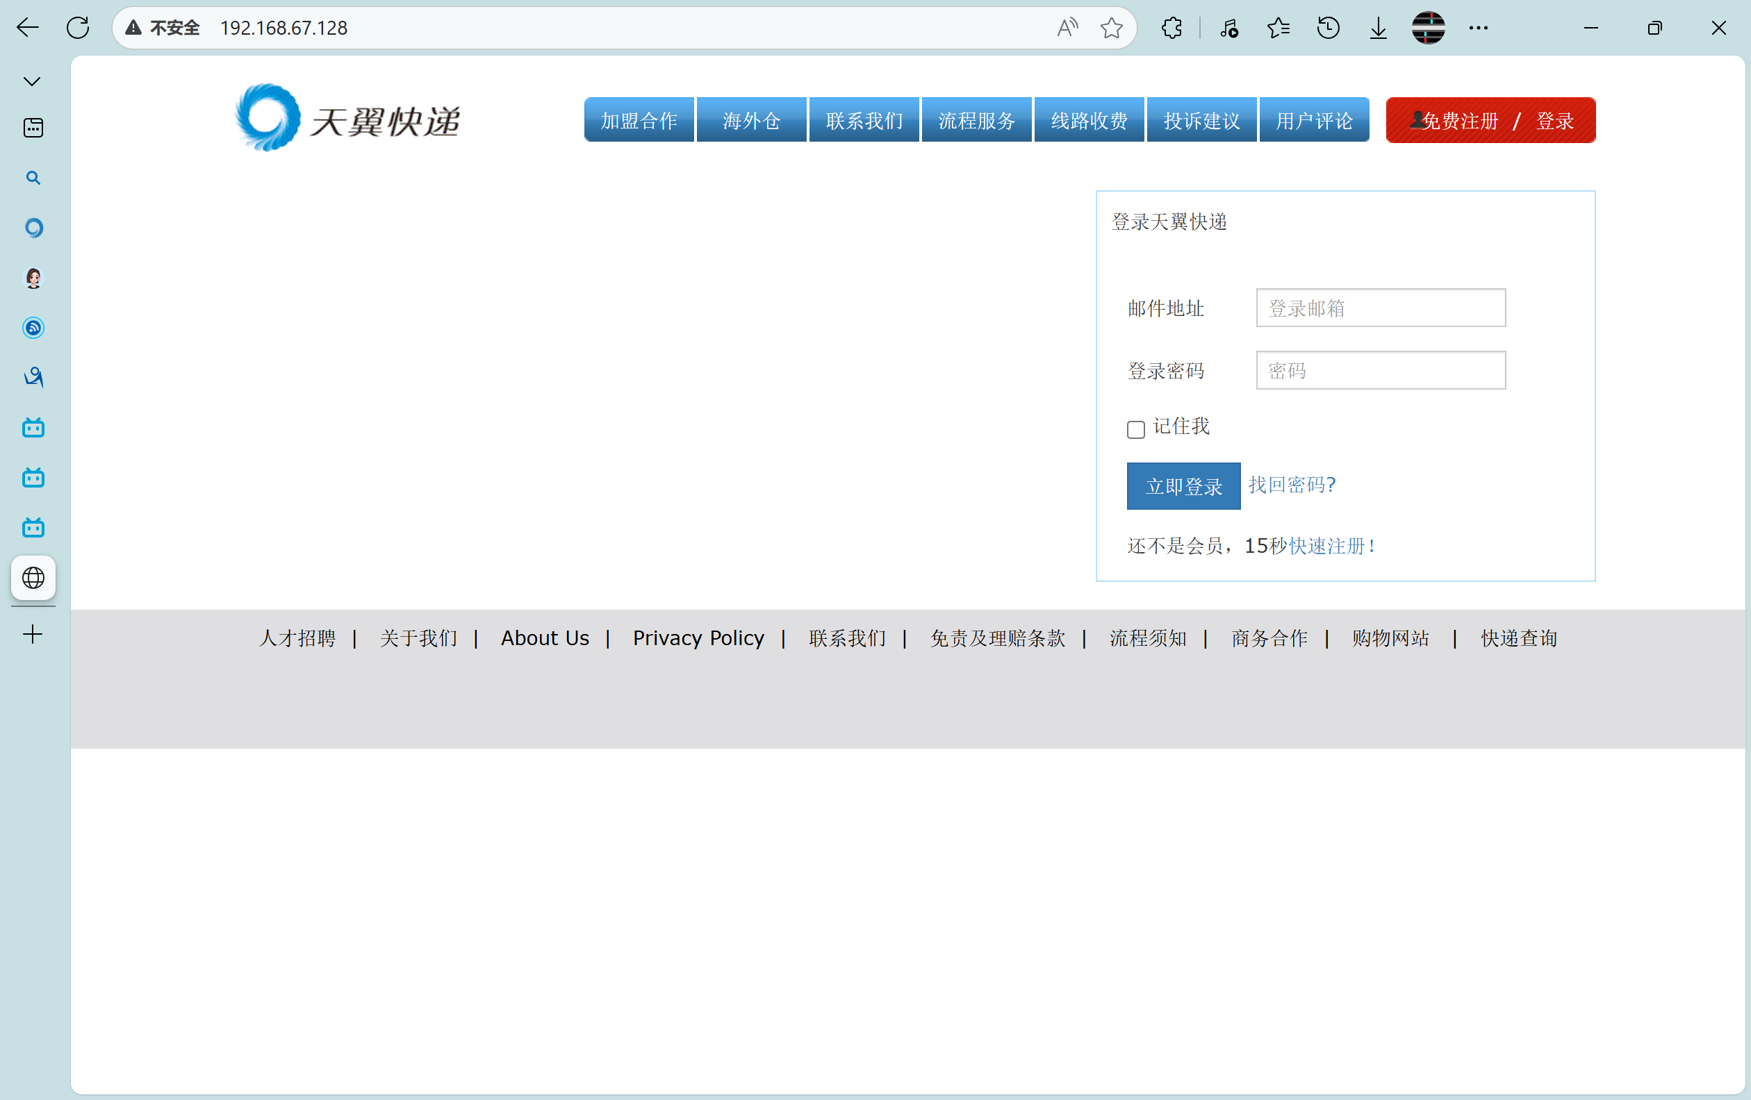Open the browser extensions puzzle icon

1172,28
